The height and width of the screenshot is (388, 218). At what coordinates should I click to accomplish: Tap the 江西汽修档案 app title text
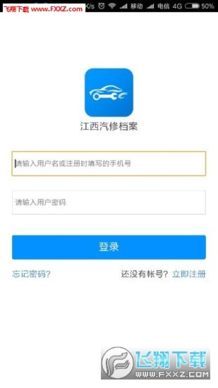[x=109, y=126]
